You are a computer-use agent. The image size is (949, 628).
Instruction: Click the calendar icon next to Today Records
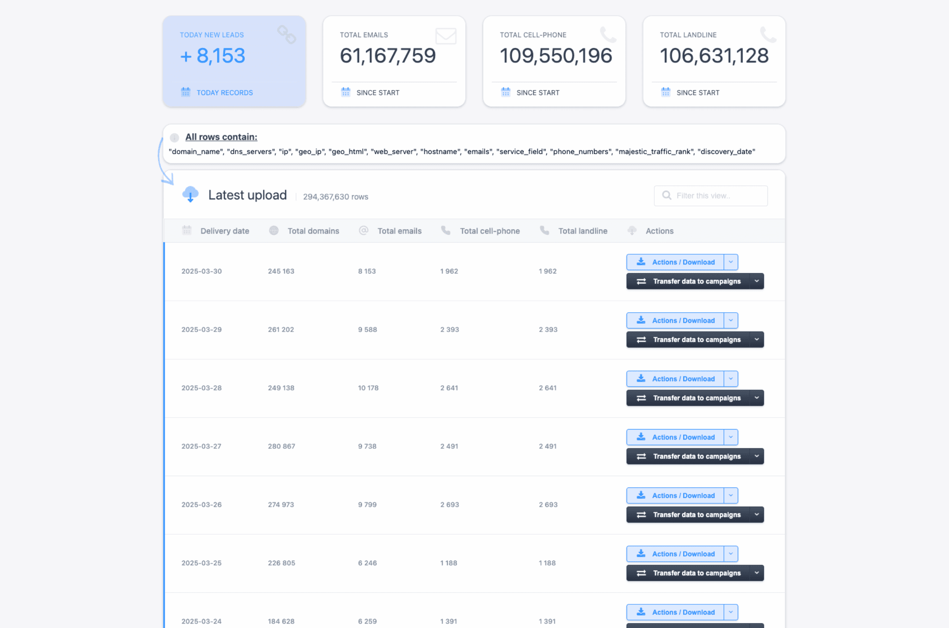coord(185,92)
